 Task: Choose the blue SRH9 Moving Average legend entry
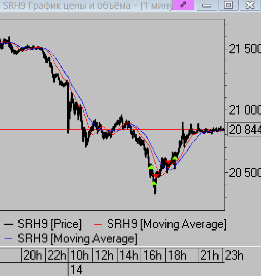pos(70,238)
